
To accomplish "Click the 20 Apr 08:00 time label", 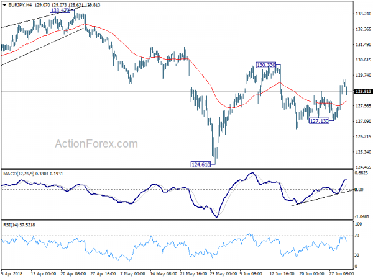I will (x=73, y=274).
